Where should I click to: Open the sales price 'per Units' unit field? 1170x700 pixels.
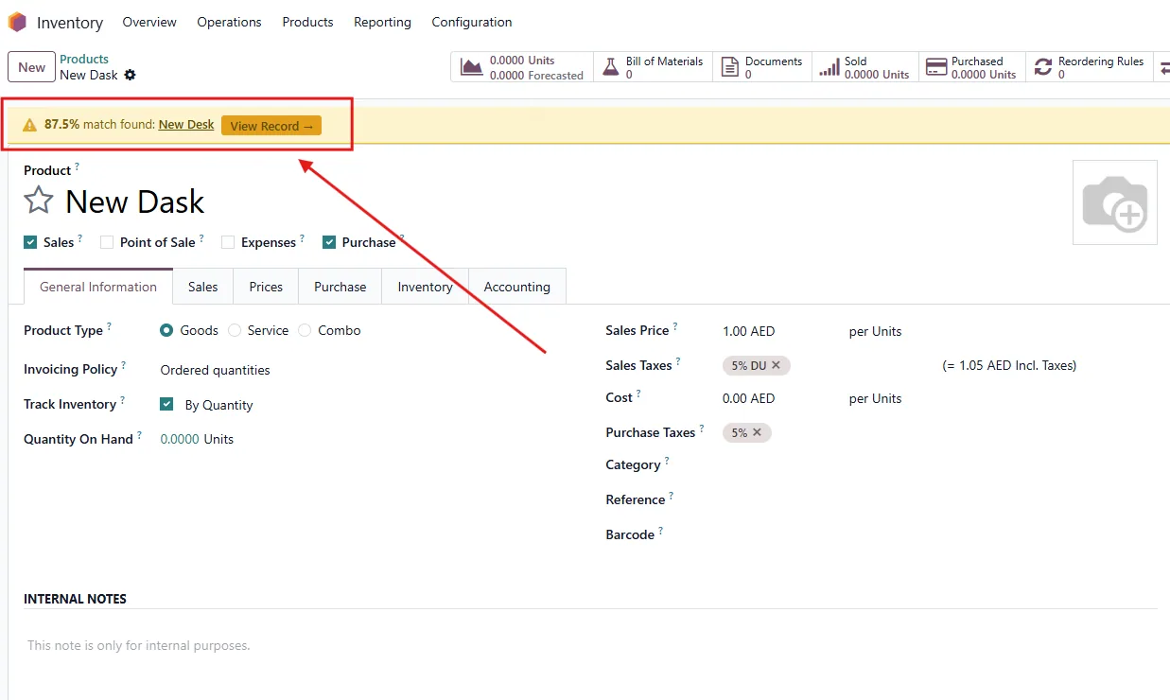[x=875, y=331]
